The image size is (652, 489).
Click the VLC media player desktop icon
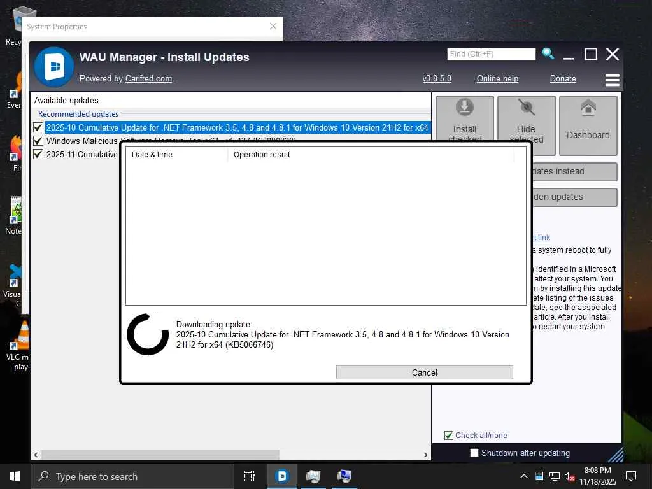coord(21,346)
